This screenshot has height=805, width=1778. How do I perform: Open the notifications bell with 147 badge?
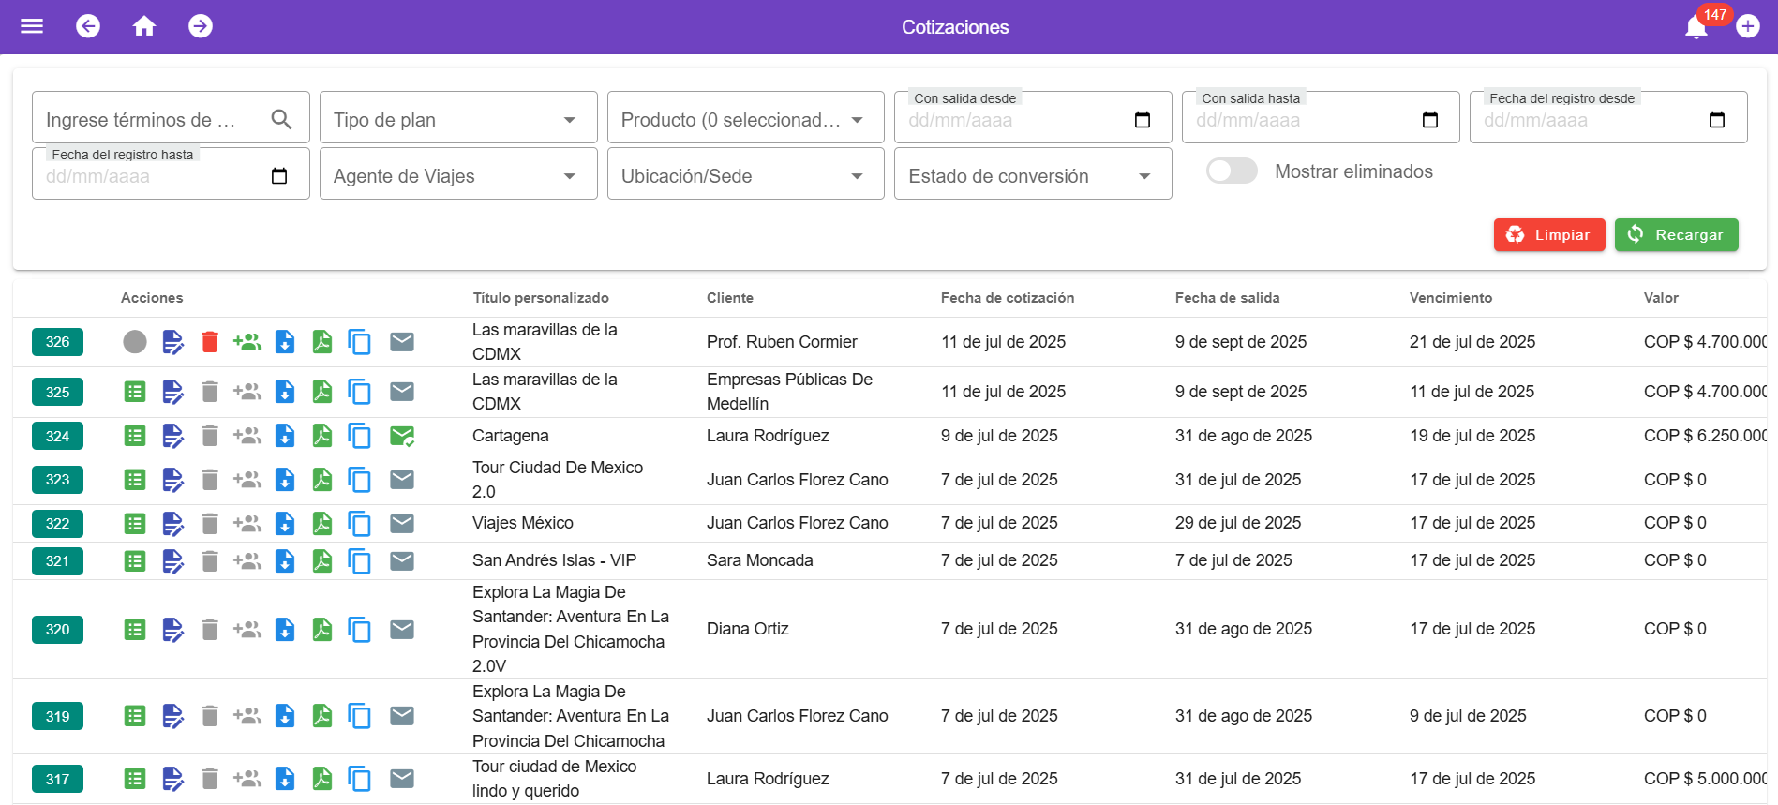tap(1696, 27)
